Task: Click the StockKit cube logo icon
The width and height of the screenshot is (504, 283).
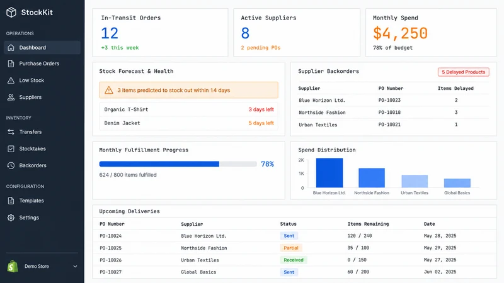Action: coord(11,13)
